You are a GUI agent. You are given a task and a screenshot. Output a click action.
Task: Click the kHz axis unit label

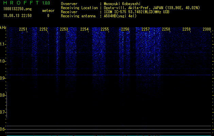tap(3, 28)
